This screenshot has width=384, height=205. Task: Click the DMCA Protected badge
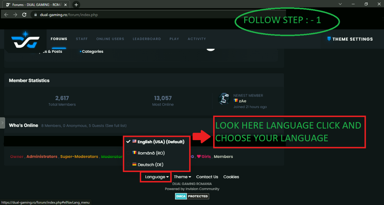click(x=192, y=196)
